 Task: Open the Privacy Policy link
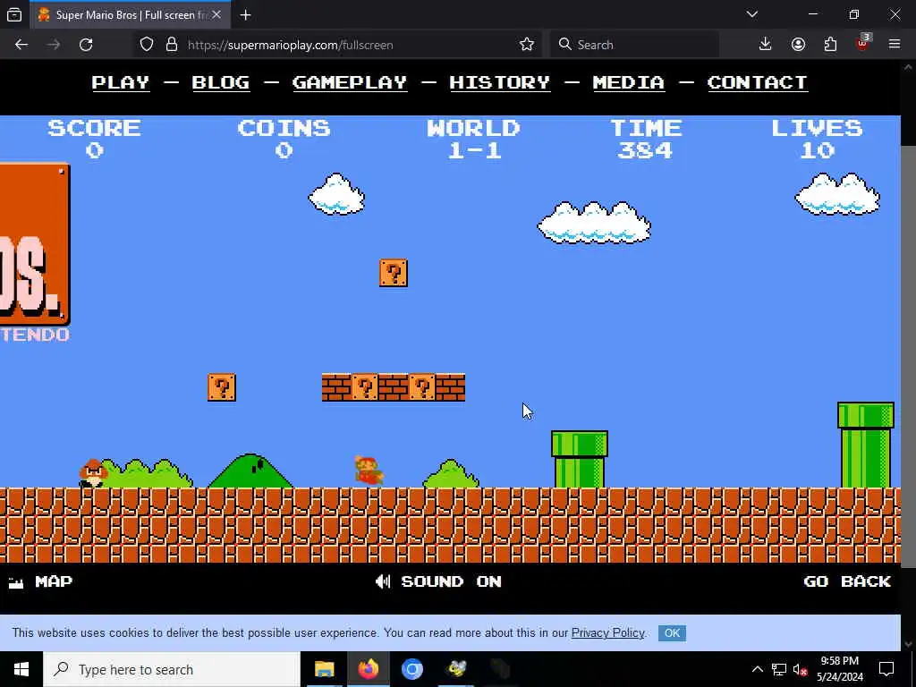coord(607,632)
